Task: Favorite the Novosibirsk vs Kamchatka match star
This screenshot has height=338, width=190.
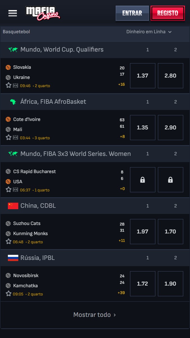Action: pos(8,293)
